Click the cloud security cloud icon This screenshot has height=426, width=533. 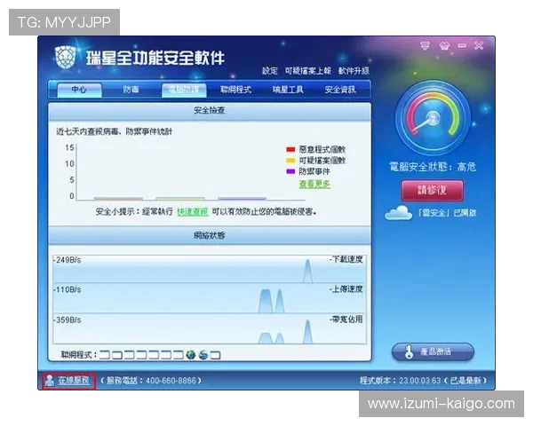398,213
